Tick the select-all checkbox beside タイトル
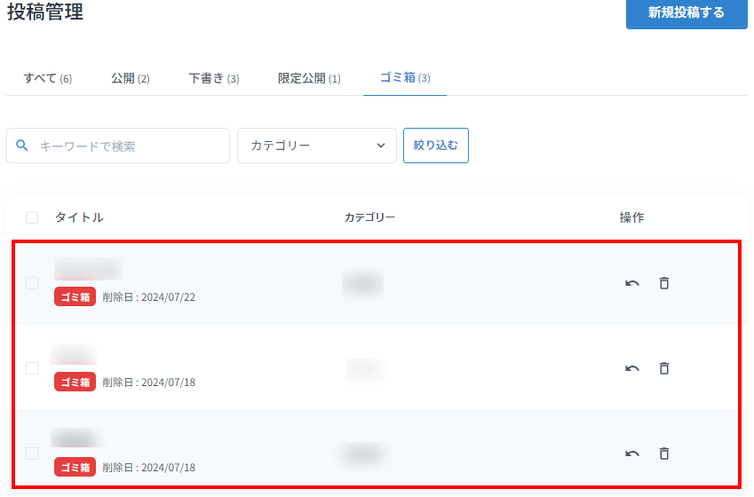This screenshot has width=754, height=497. click(x=32, y=217)
